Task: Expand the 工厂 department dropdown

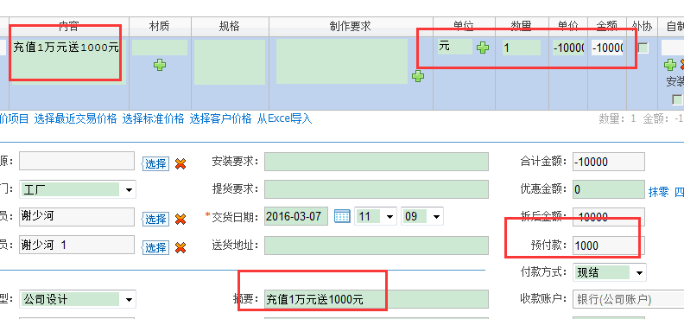Action: 130,190
